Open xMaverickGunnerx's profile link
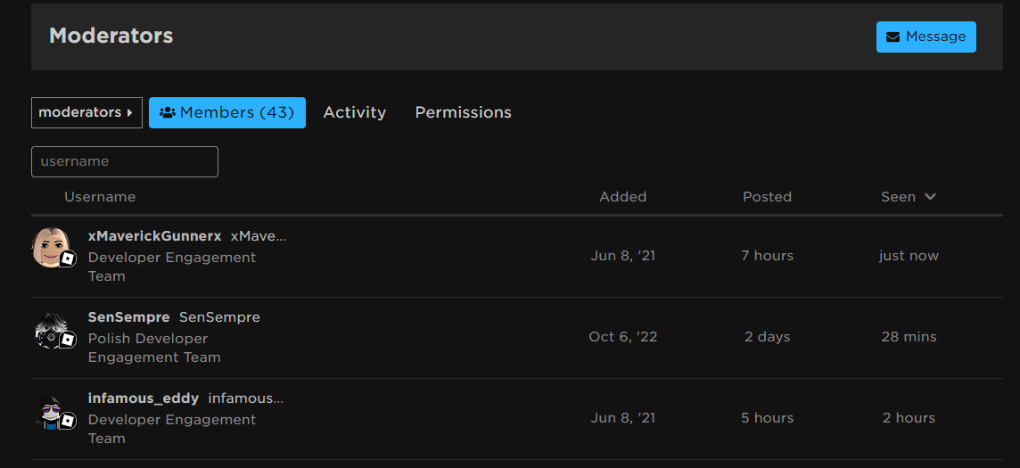The width and height of the screenshot is (1020, 468). click(x=153, y=236)
